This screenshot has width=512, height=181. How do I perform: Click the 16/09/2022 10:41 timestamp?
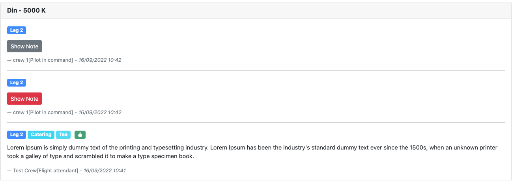[x=103, y=171]
